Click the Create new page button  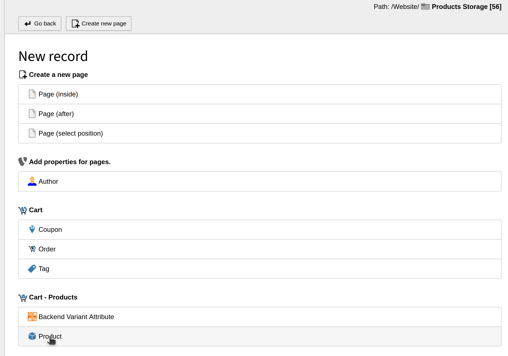98,23
